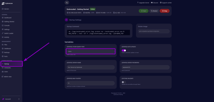The height and width of the screenshot is (102, 214).
Task: Click the Steam Query Port field
Action: coord(91,52)
